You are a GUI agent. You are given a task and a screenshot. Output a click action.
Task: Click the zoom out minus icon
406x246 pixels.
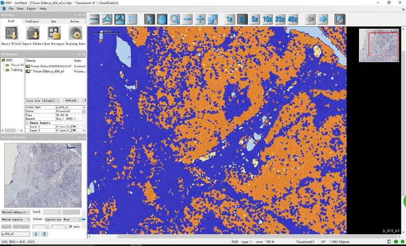pyautogui.click(x=188, y=19)
